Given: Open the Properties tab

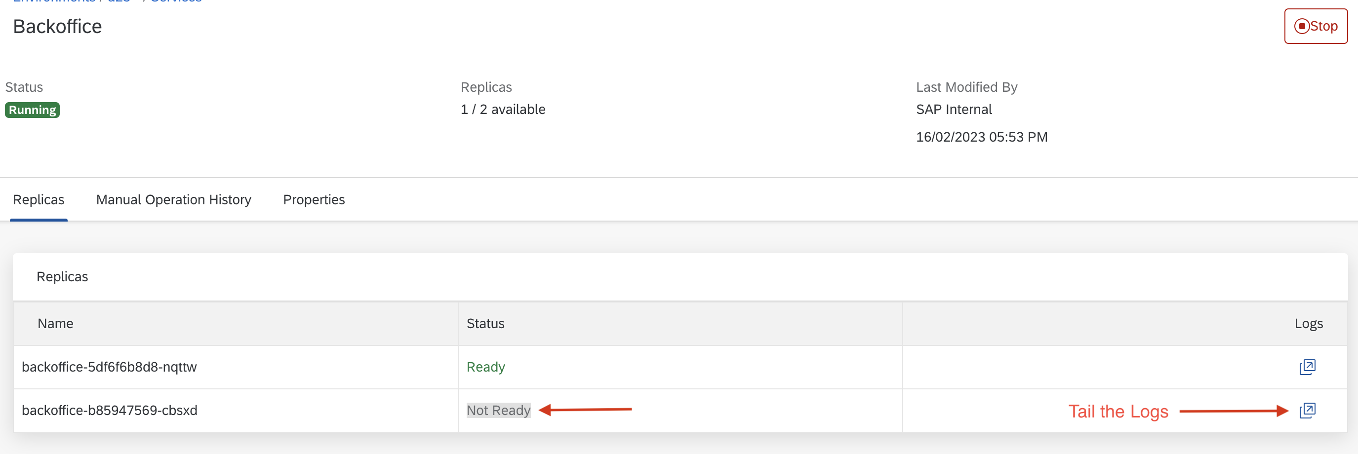Looking at the screenshot, I should (x=314, y=200).
